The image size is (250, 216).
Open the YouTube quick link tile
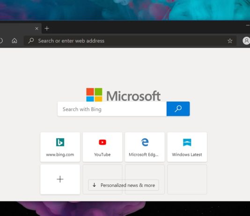coord(103,147)
